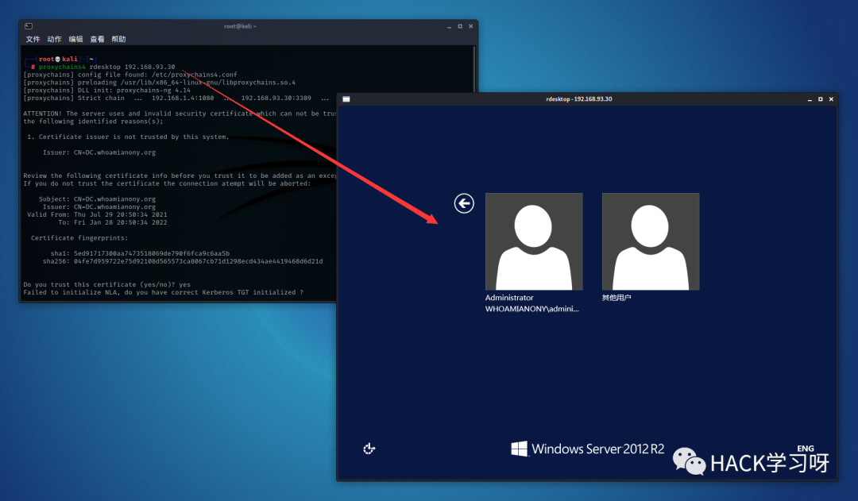Click the Windows Server 2012 R2 logo
Image resolution: width=858 pixels, height=501 pixels.
[x=587, y=449]
